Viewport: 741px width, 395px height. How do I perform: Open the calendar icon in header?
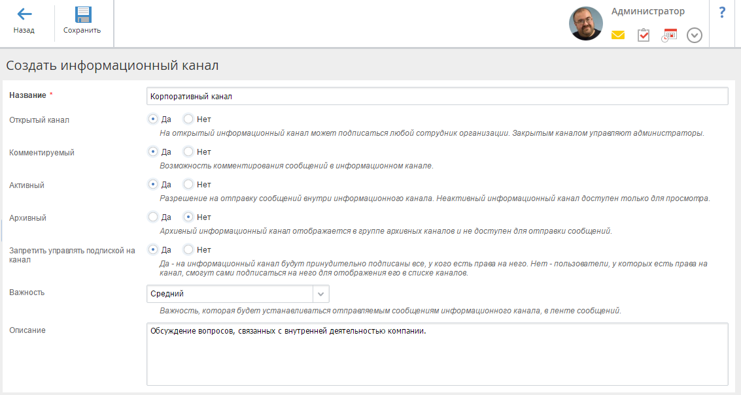[668, 35]
